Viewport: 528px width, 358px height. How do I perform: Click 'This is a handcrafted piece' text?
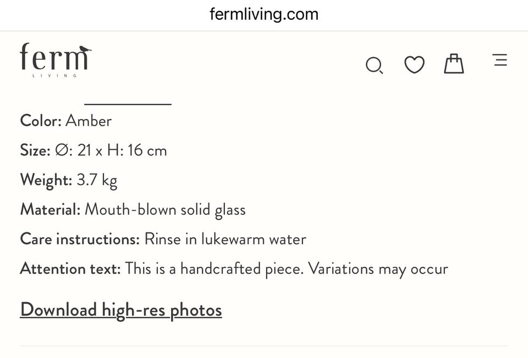click(213, 269)
